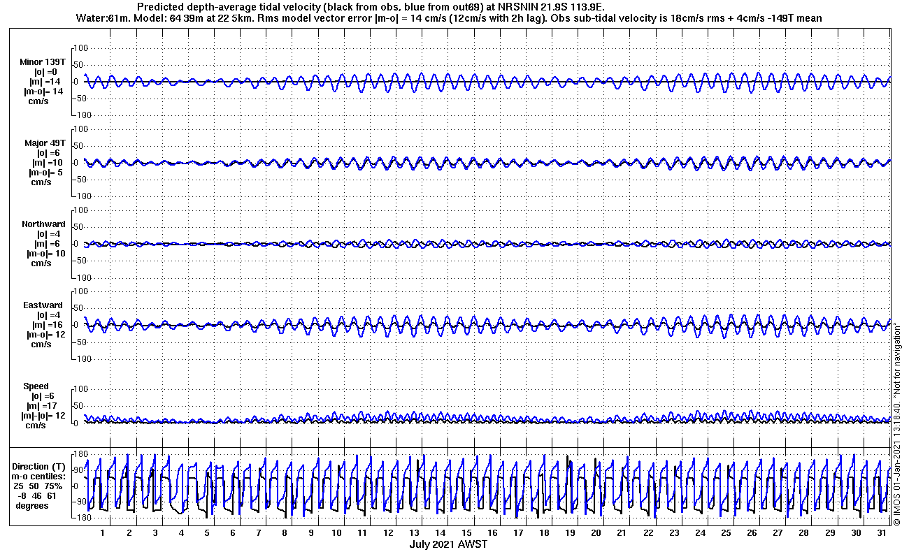The height and width of the screenshot is (559, 909).
Task: Click "|o| =4" in the Eastward panel
Action: [50, 315]
